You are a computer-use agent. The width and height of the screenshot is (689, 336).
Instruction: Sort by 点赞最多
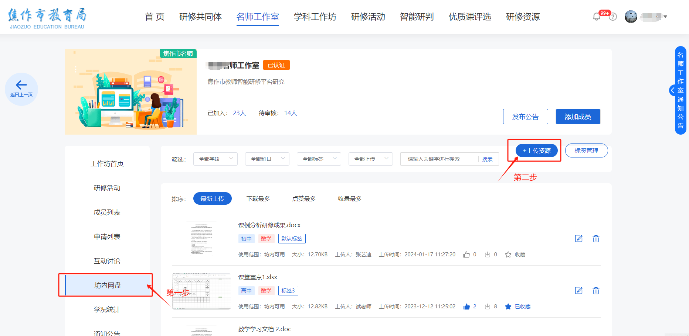click(x=304, y=198)
